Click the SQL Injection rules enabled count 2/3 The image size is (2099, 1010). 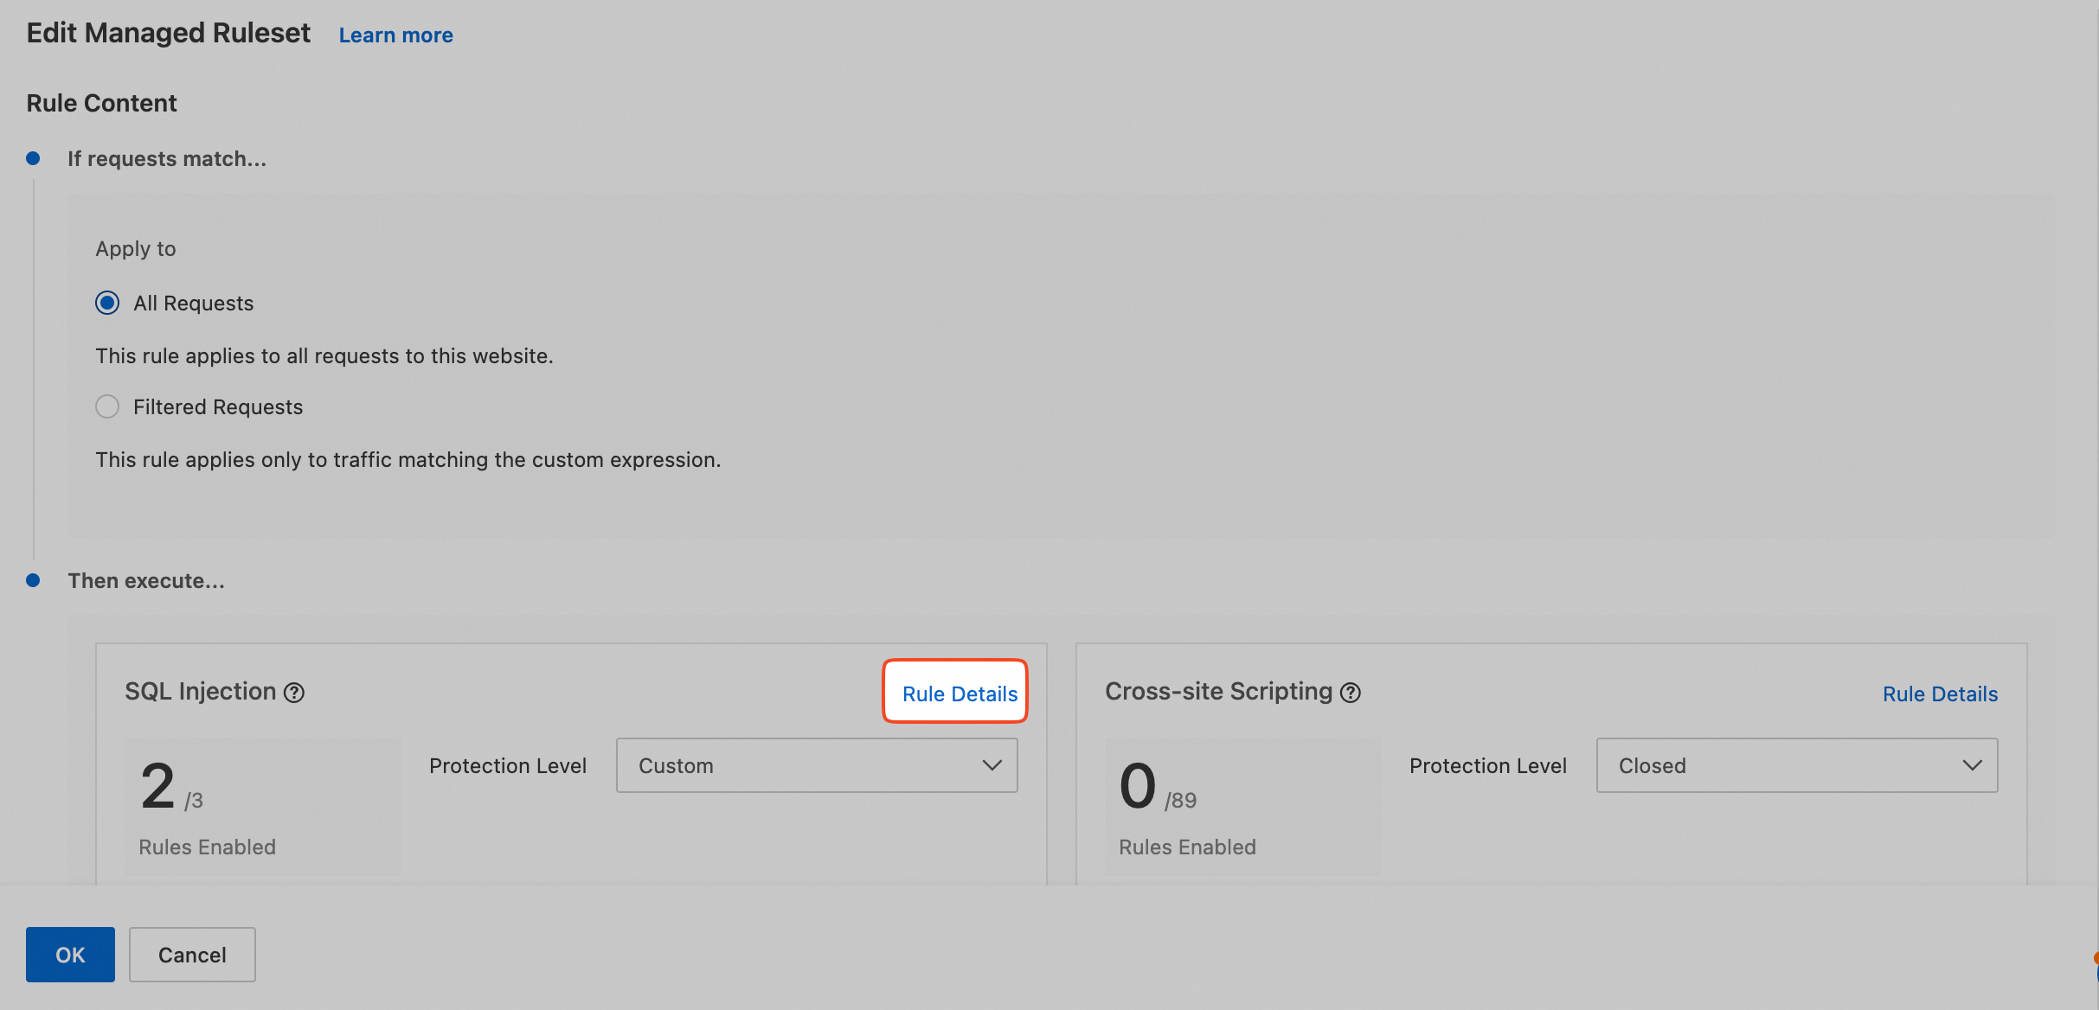tap(171, 787)
